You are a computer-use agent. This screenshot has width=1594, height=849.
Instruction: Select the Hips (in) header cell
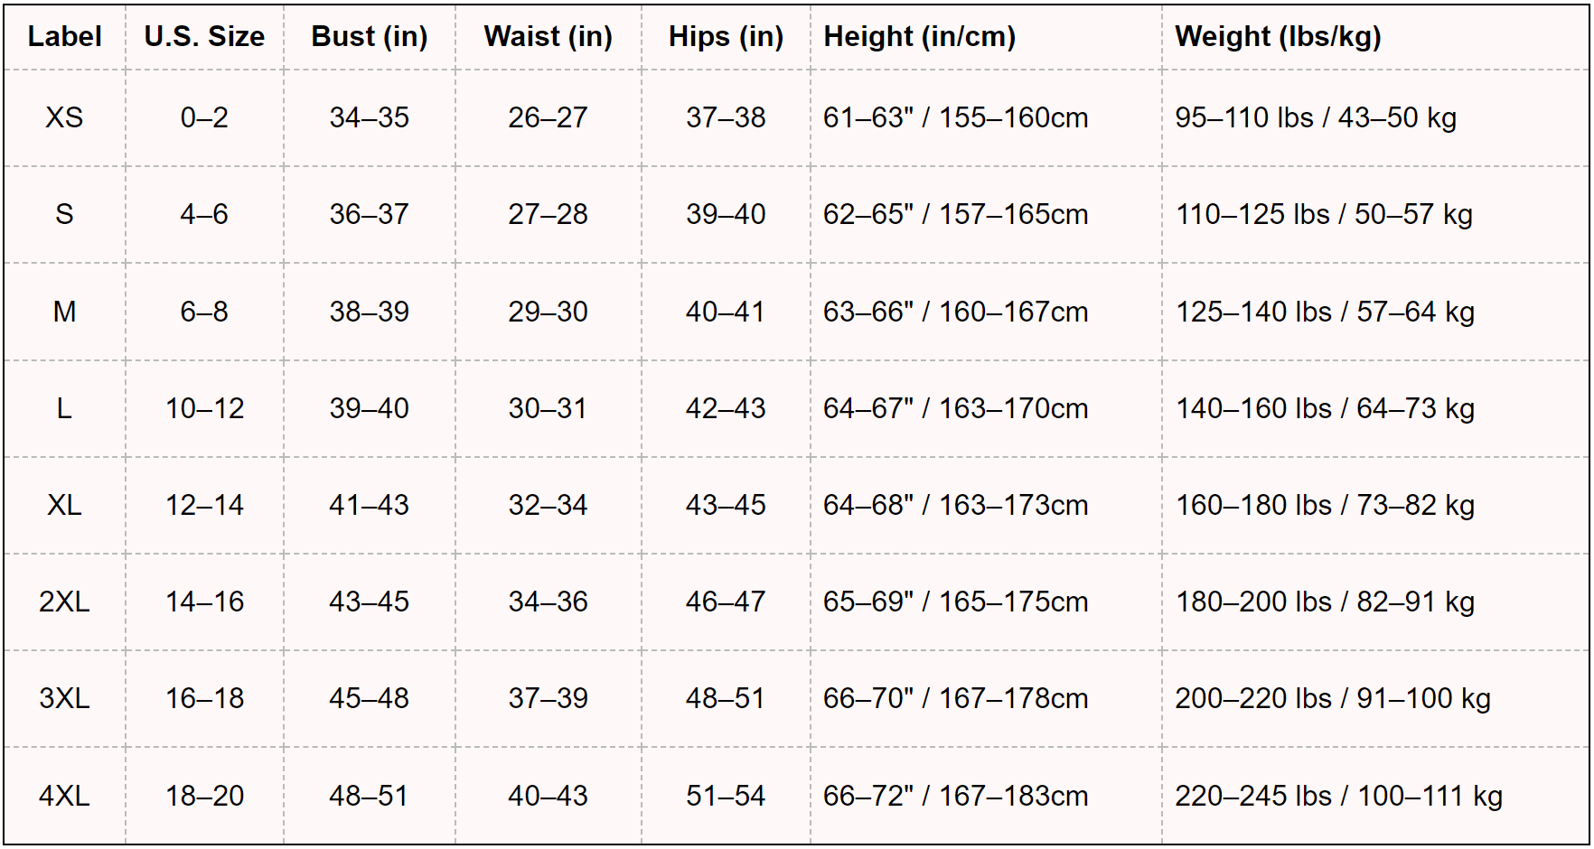click(726, 37)
